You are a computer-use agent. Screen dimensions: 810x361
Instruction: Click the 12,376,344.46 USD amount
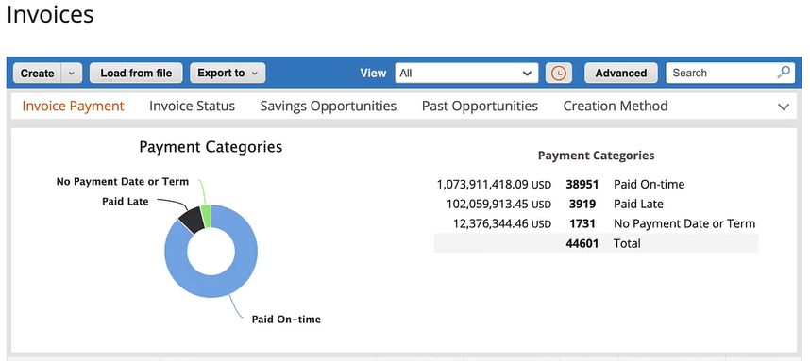501,223
